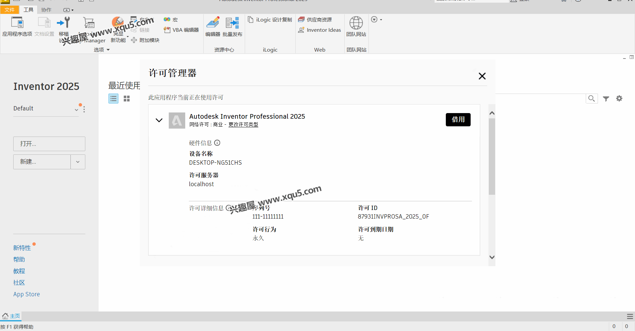Open the Team Web (团队网站) globe
635x331 pixels.
(356, 26)
